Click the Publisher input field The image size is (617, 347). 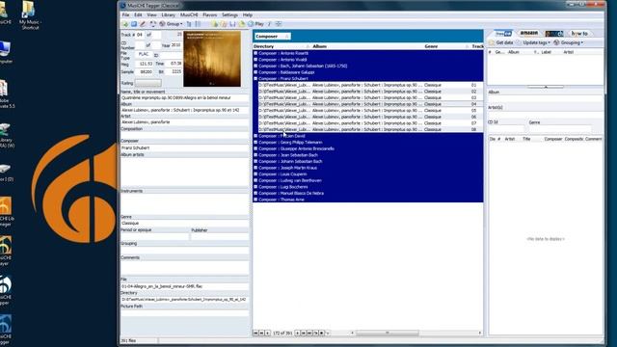coord(220,236)
